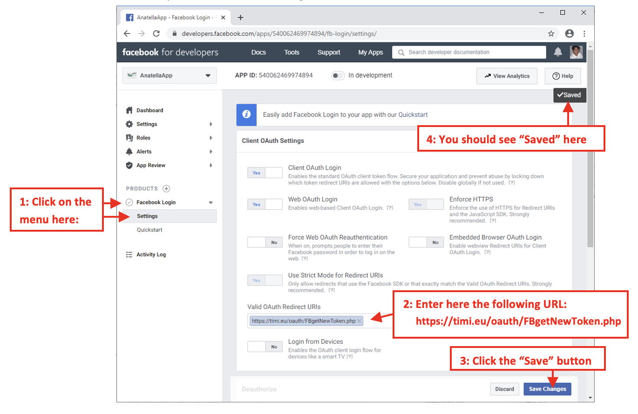Open the My Apps menu

(370, 52)
